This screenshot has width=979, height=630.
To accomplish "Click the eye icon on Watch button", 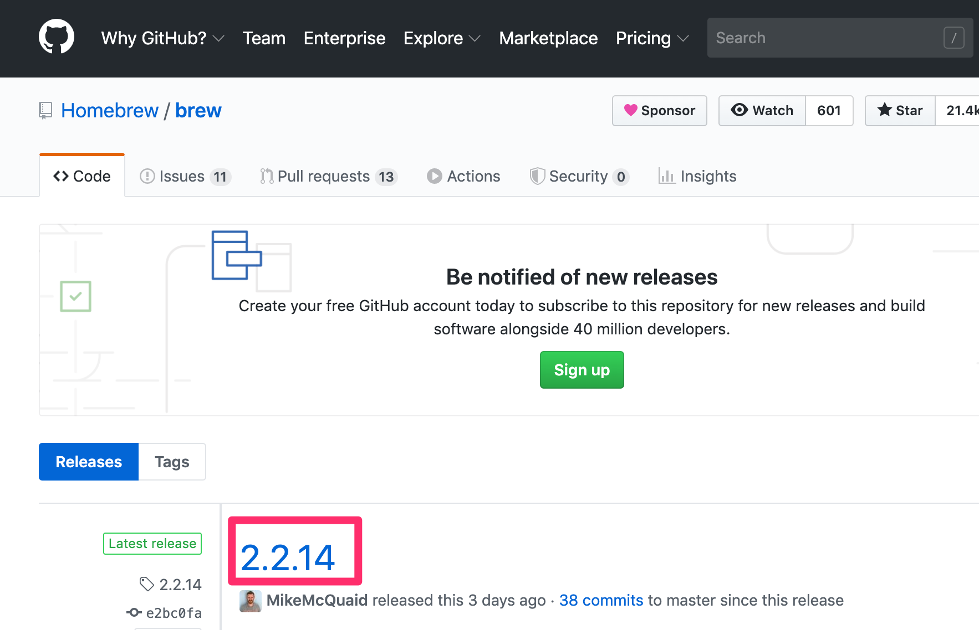I will 739,110.
